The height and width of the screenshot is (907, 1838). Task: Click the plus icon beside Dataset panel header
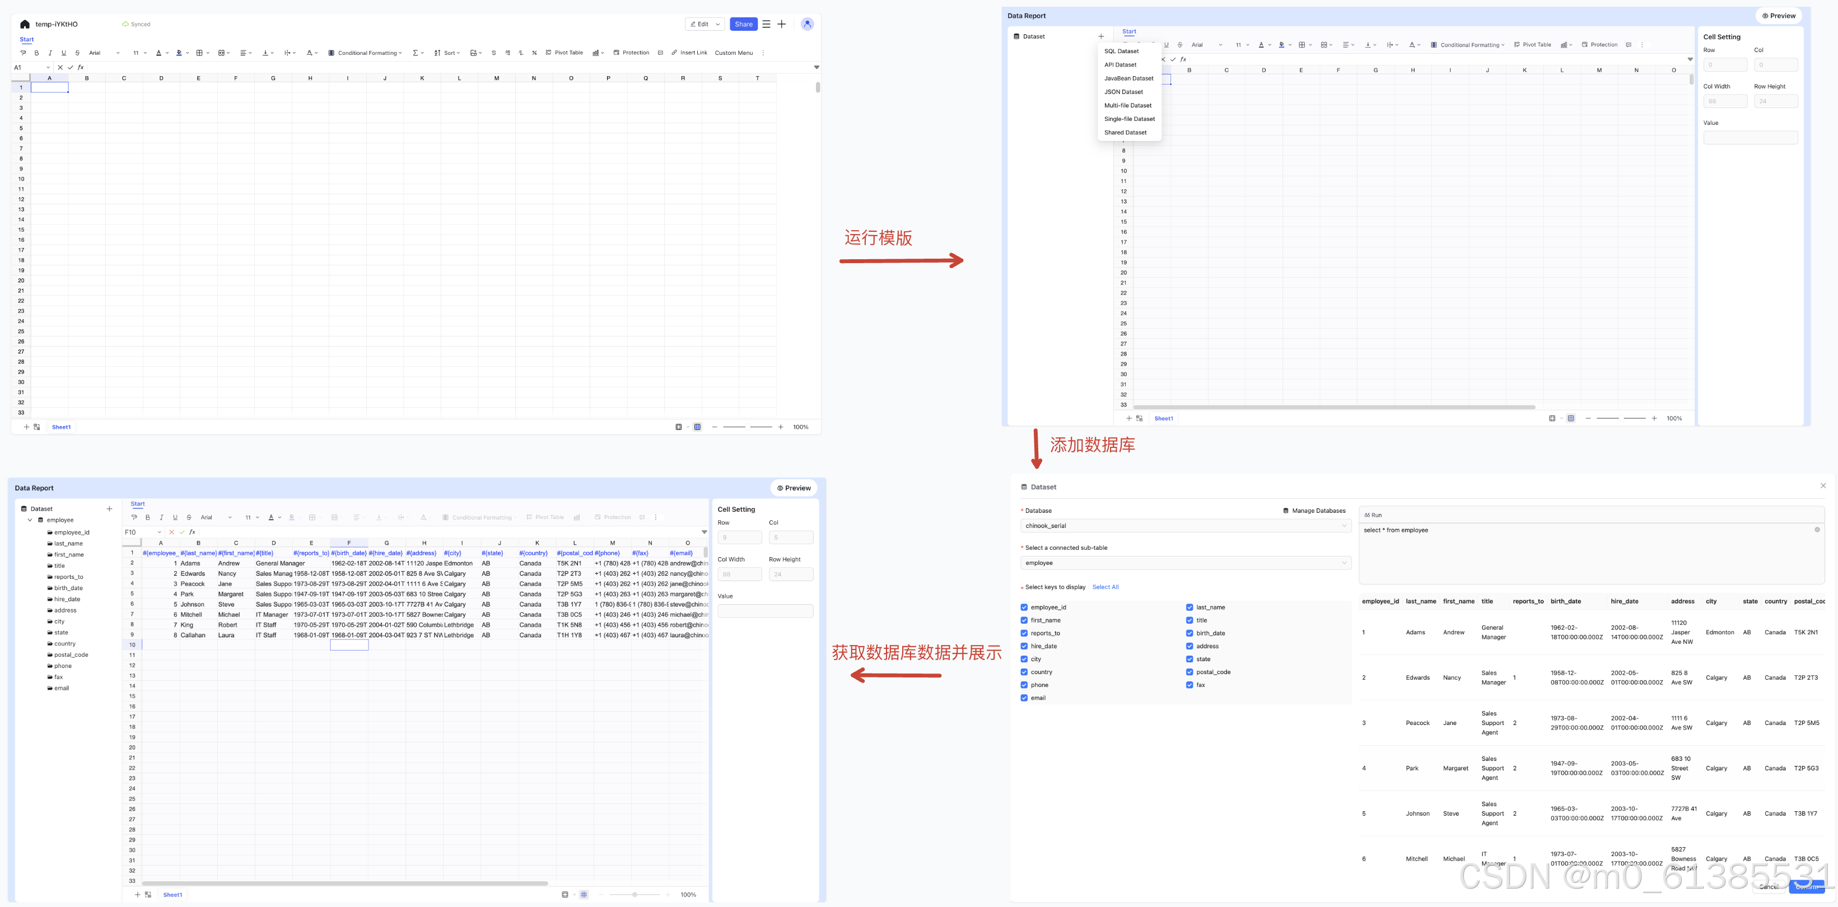point(1101,36)
